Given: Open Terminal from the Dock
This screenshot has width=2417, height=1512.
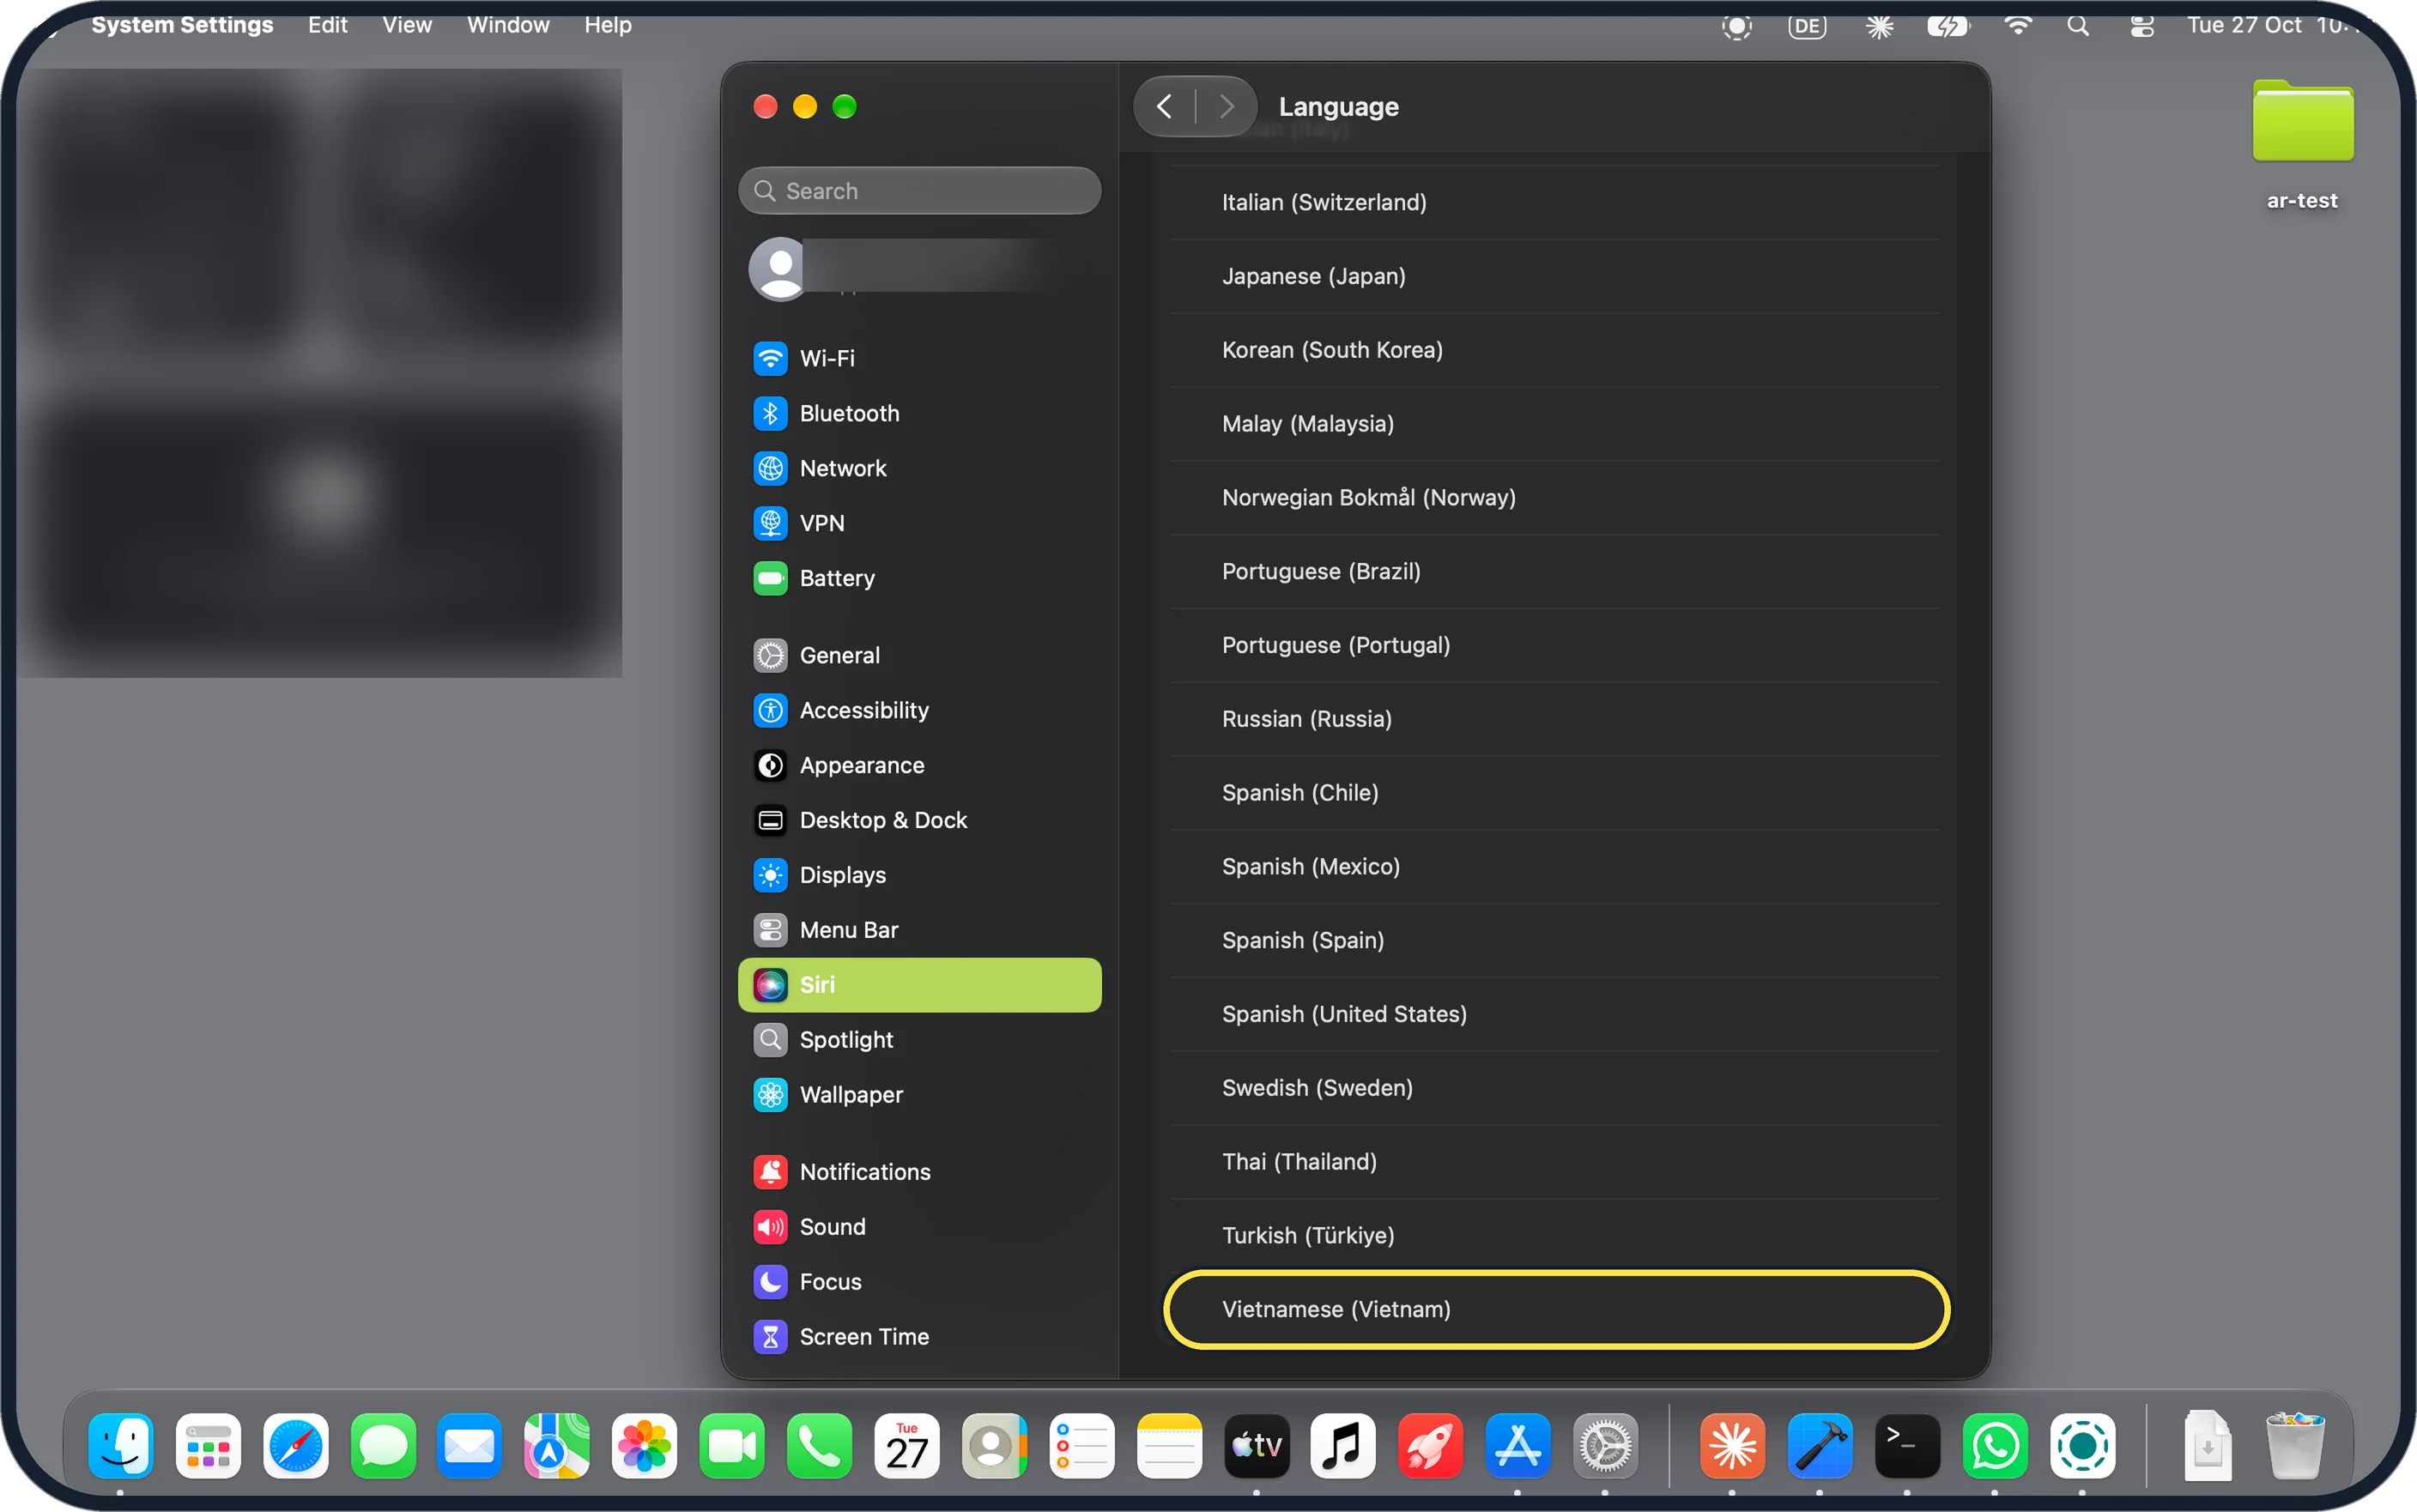Looking at the screenshot, I should [x=1907, y=1445].
